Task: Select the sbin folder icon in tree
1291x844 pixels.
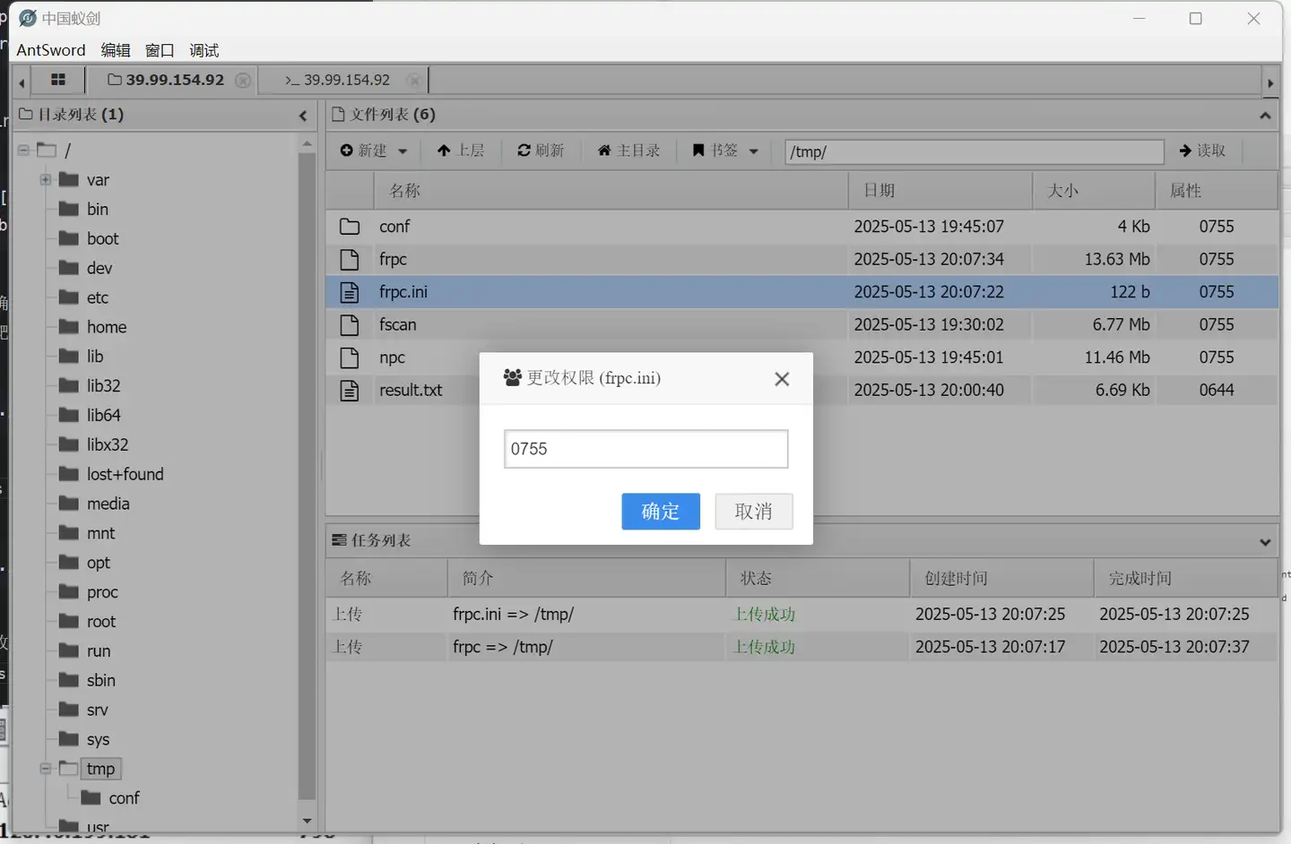Action: (69, 681)
